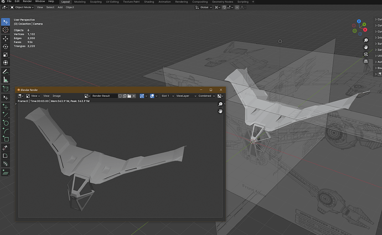
Task: Open the Object Mode dropdown
Action: coord(22,8)
